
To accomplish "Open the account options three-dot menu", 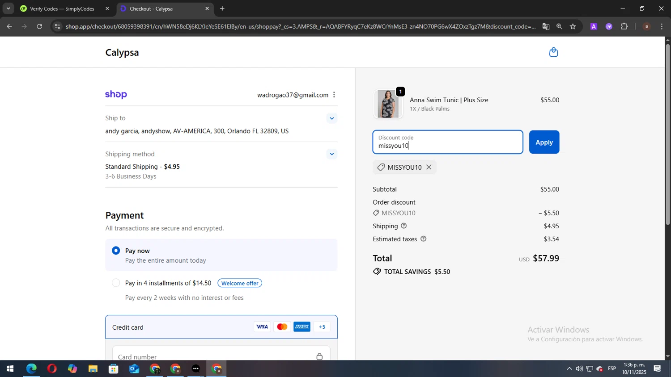I will [x=334, y=95].
